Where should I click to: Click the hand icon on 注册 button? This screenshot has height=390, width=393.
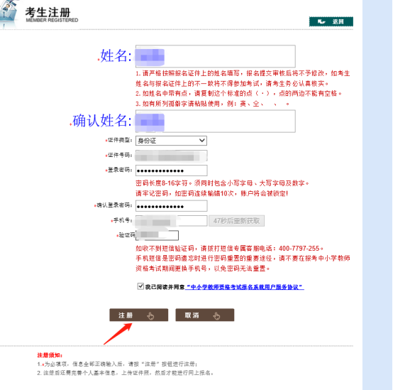pos(150,315)
